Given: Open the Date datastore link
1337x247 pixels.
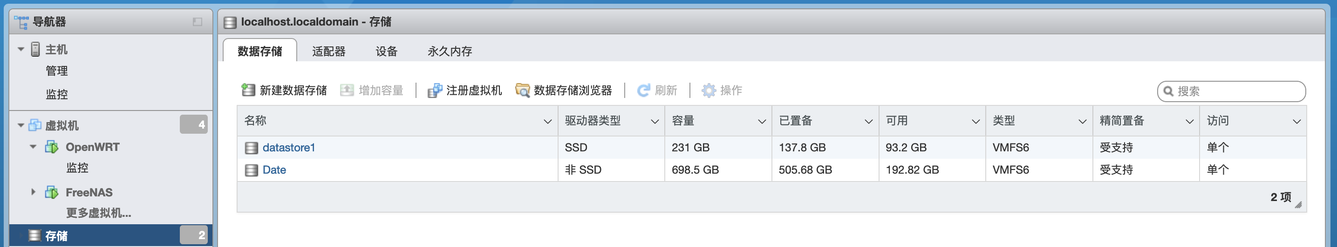Looking at the screenshot, I should pyautogui.click(x=274, y=170).
